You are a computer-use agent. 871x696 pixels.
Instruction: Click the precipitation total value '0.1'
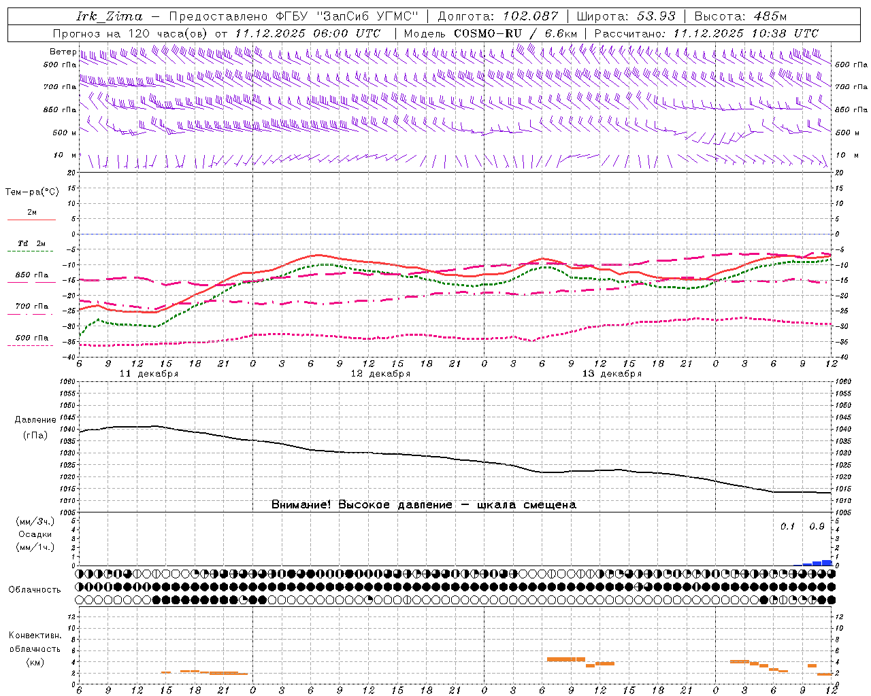787,527
